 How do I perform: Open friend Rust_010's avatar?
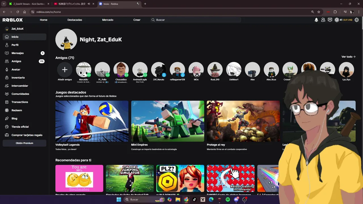(x=215, y=70)
